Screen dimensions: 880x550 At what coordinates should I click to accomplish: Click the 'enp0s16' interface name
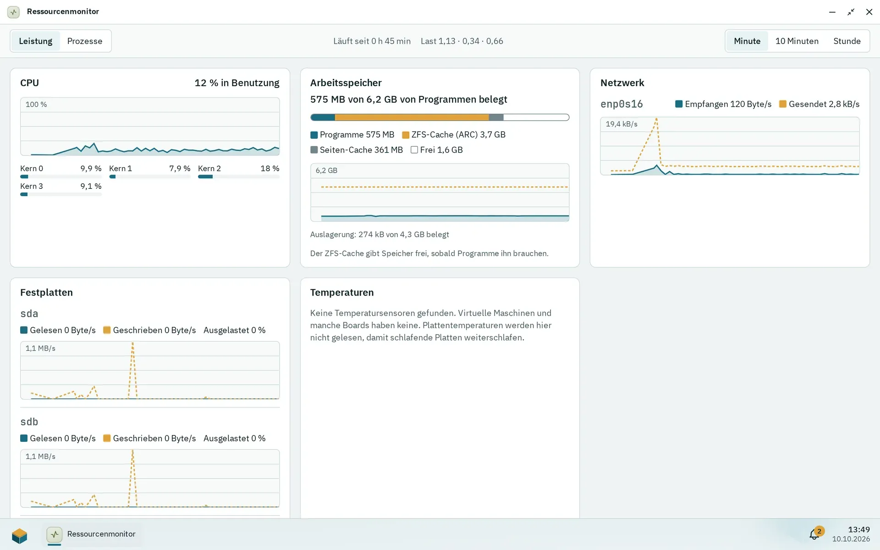(621, 104)
